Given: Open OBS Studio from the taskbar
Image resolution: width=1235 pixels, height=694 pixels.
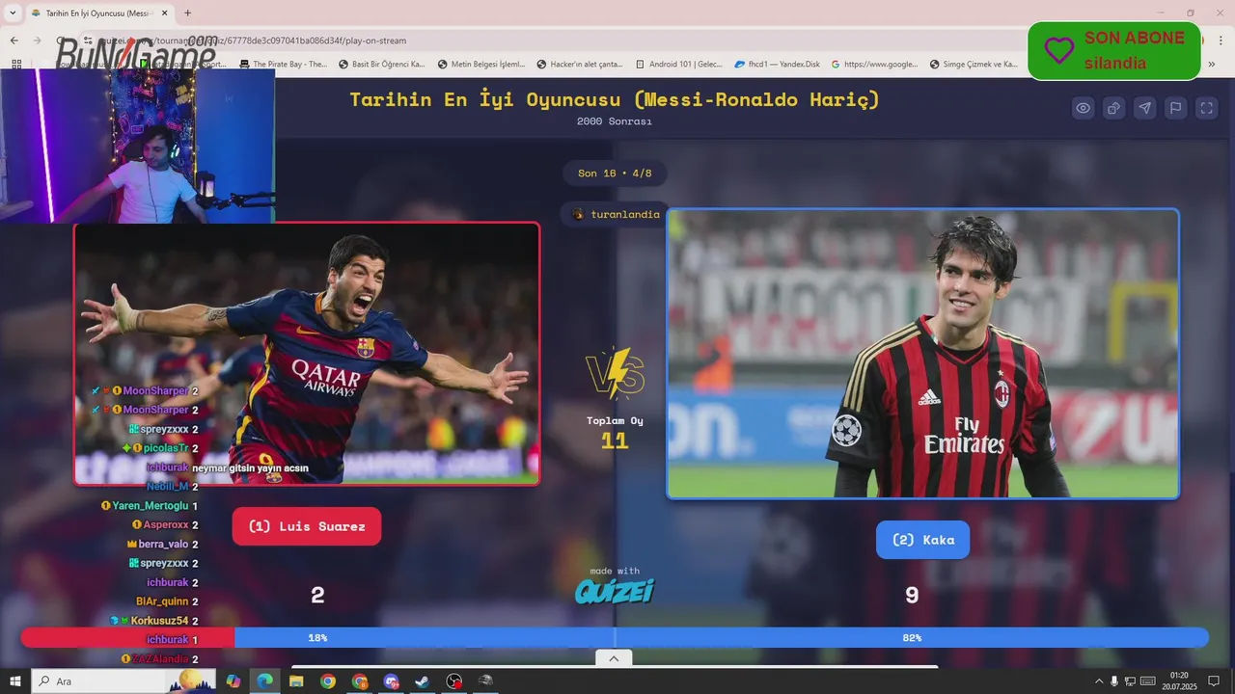Looking at the screenshot, I should 454,681.
